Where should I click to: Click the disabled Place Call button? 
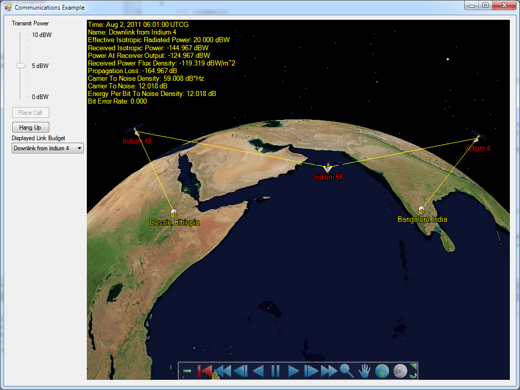coord(30,113)
